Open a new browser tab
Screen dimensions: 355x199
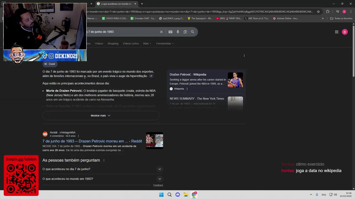142,4
